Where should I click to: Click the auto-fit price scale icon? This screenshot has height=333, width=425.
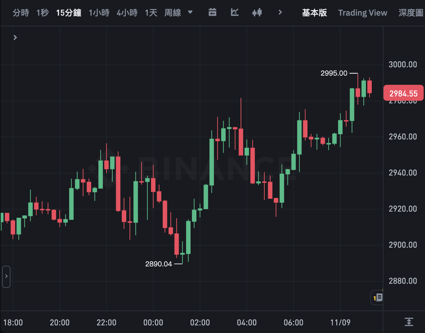click(x=409, y=322)
